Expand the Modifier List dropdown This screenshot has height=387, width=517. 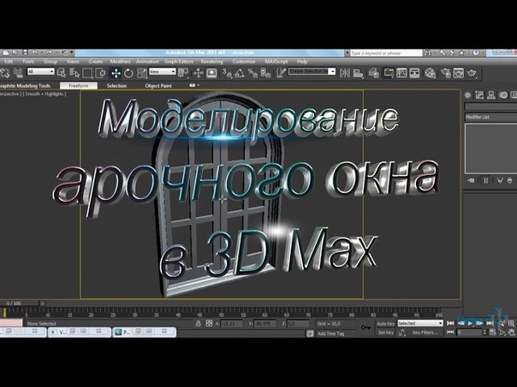coord(490,117)
